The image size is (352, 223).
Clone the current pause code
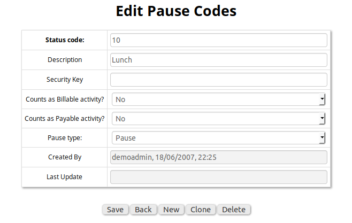tap(201, 210)
